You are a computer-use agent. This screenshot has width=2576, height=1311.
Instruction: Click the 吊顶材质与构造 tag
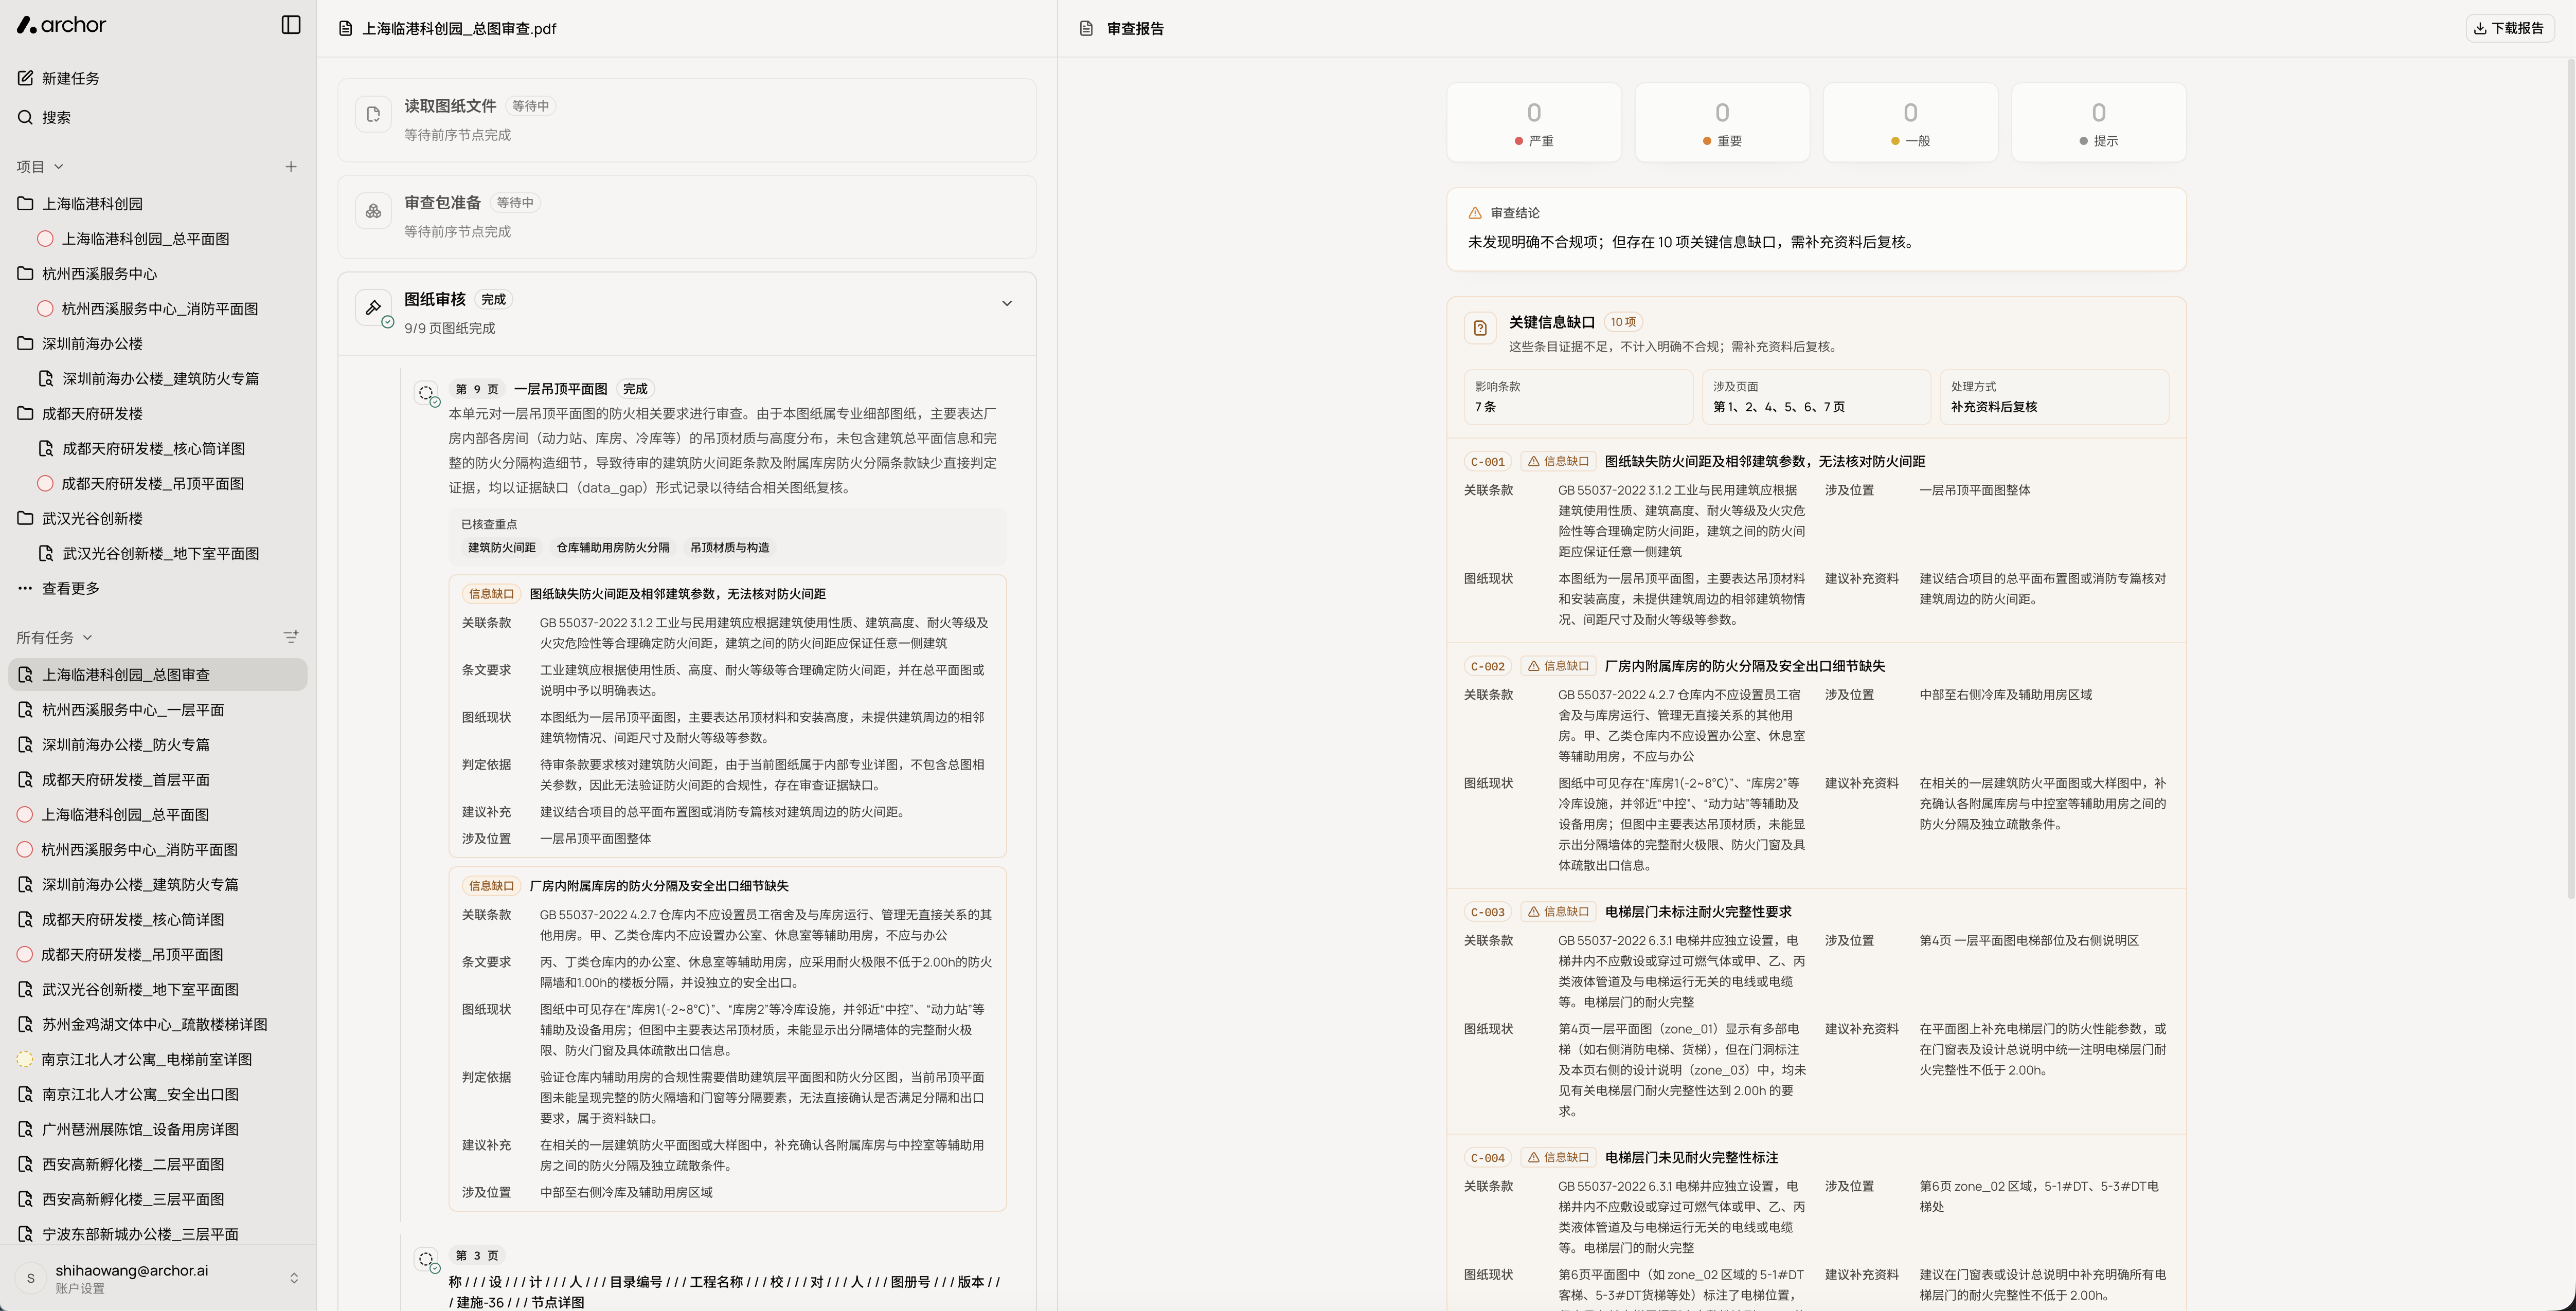pos(730,548)
